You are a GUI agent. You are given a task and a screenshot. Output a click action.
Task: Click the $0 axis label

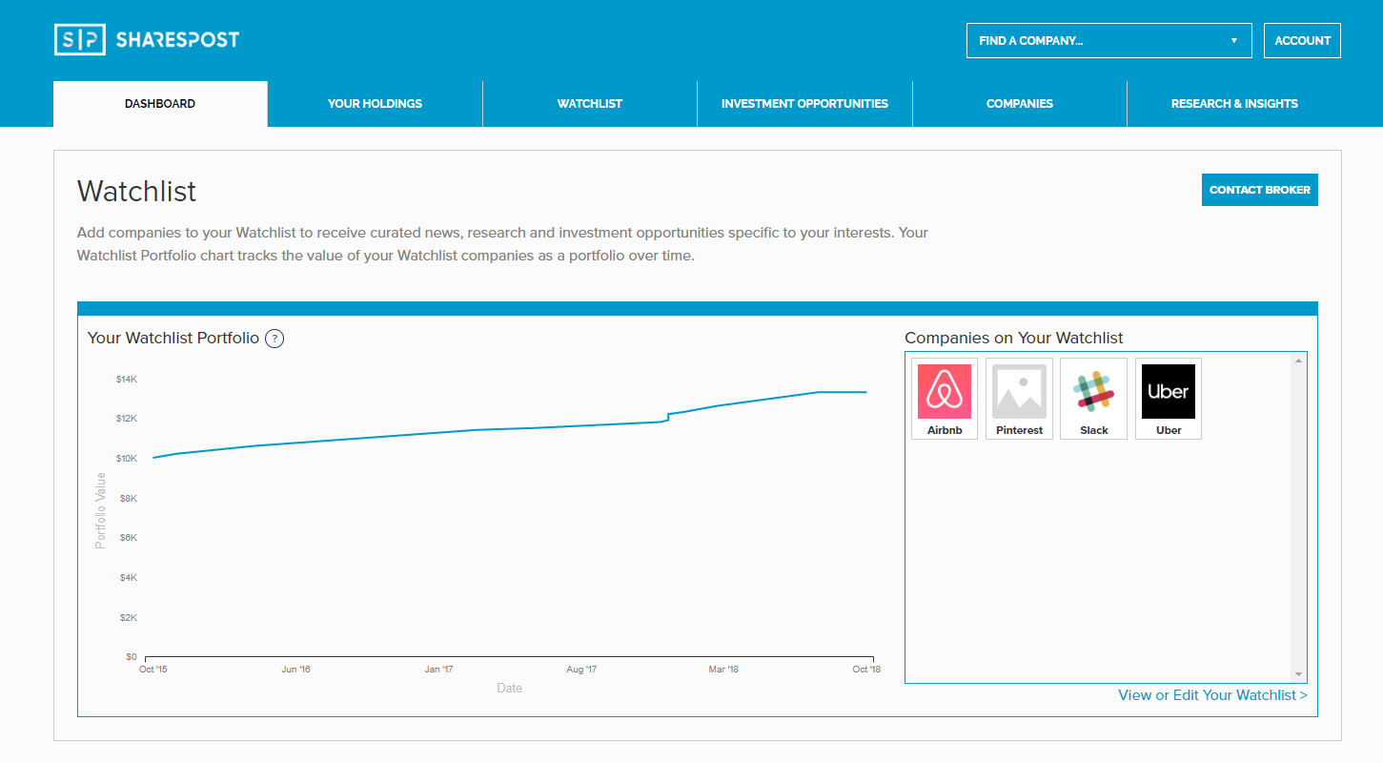click(131, 657)
